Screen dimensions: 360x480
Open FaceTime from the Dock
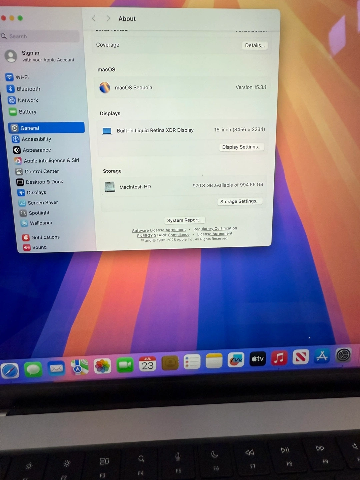point(125,365)
